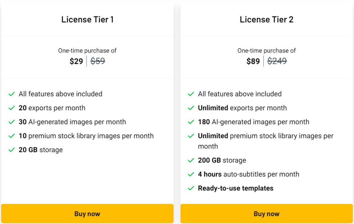The image size is (354, 224).
Task: Click the checkmark beside "All features above included" in Tier 1
Action: 12,94
